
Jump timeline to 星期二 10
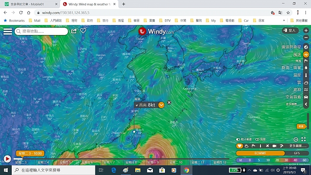pos(176,162)
